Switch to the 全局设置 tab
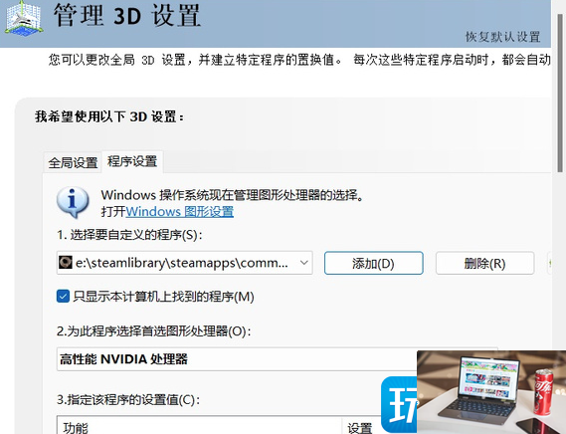The height and width of the screenshot is (434, 566). (73, 162)
